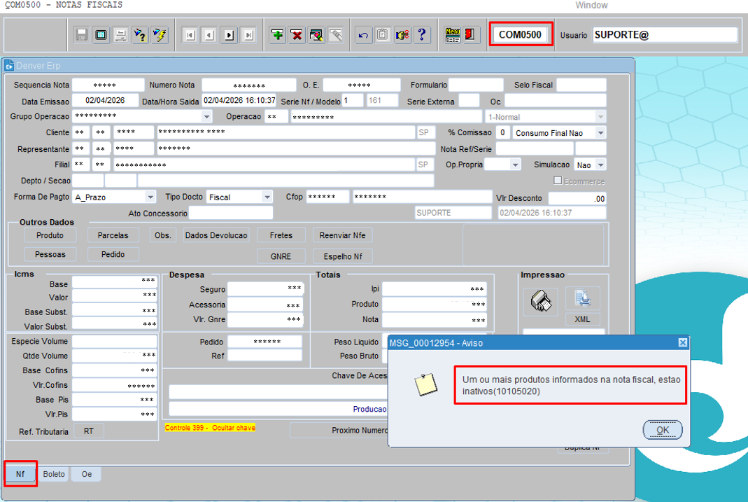This screenshot has width=748, height=502.
Task: Click the green plus insert record icon
Action: pyautogui.click(x=278, y=35)
